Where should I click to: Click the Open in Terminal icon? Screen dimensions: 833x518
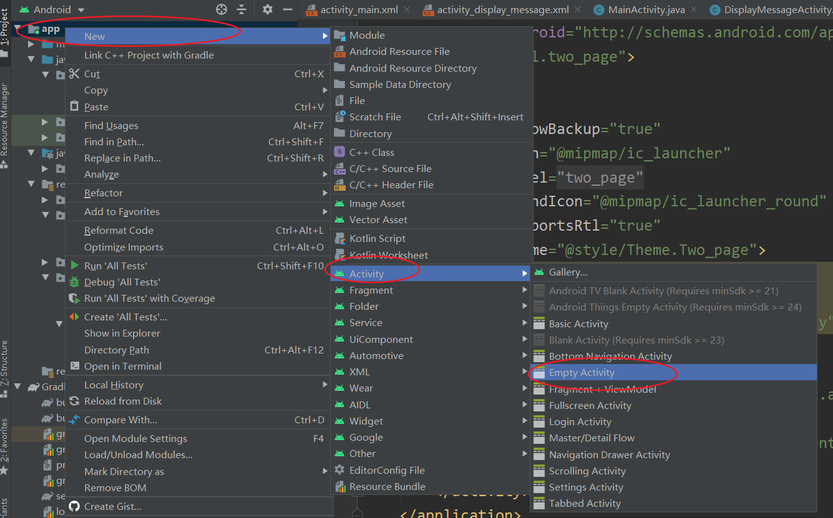75,366
